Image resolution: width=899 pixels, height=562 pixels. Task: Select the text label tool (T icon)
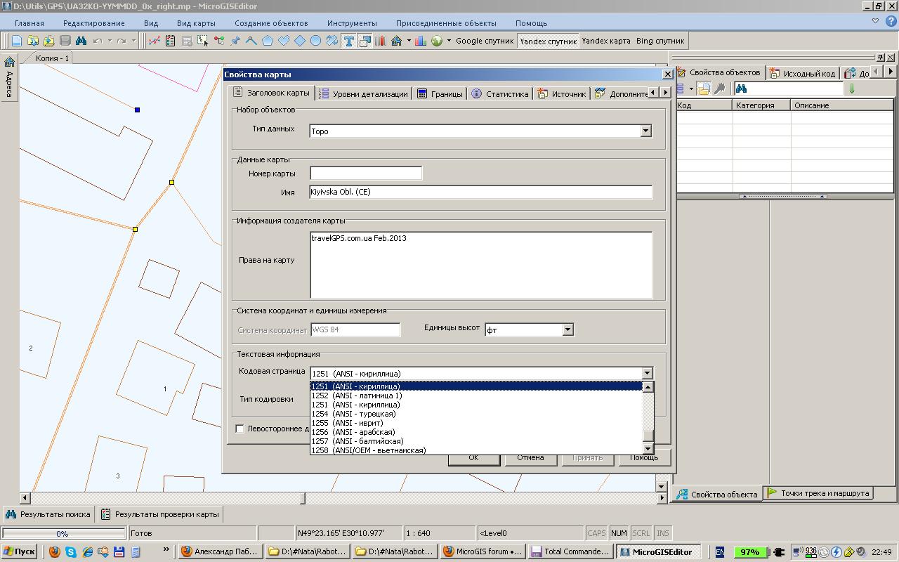point(348,41)
